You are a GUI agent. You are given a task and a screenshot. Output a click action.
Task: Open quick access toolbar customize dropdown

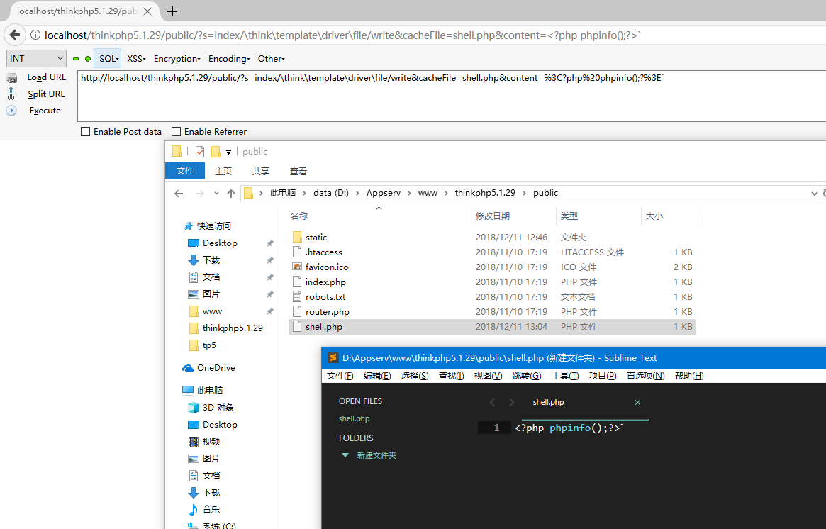228,152
